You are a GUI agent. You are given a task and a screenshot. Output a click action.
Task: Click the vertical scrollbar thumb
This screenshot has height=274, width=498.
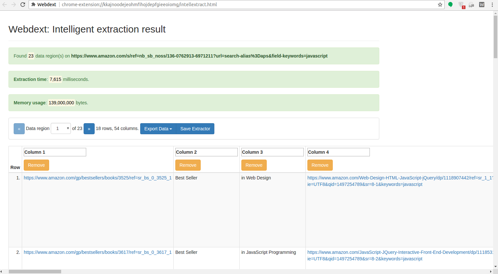pyautogui.click(x=495, y=37)
